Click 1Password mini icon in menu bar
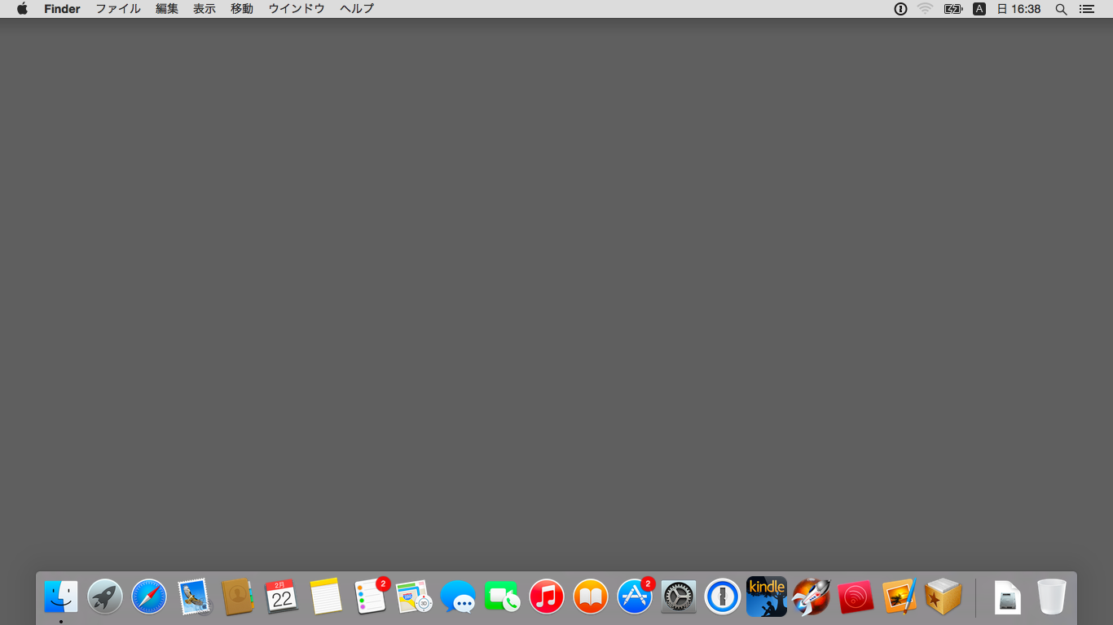The width and height of the screenshot is (1113, 625). pyautogui.click(x=900, y=9)
